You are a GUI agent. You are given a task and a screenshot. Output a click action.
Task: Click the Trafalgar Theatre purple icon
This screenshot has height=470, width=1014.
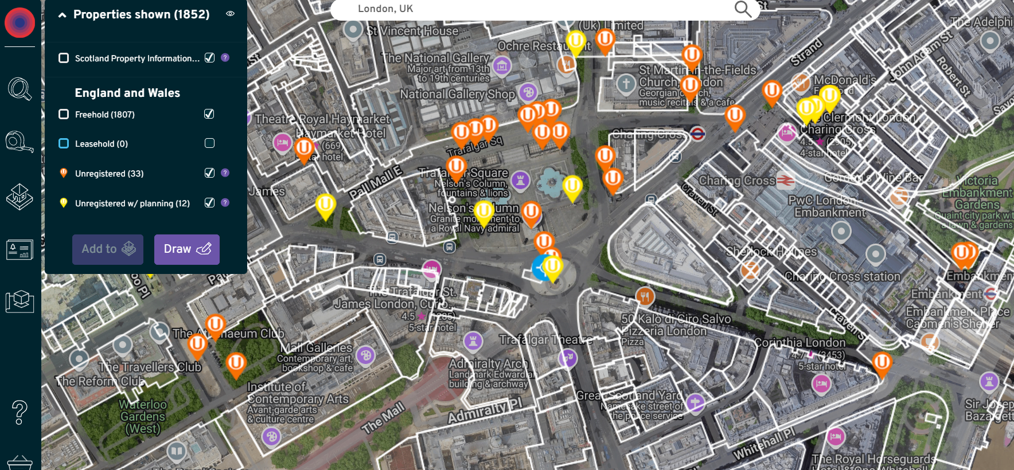[x=568, y=358]
